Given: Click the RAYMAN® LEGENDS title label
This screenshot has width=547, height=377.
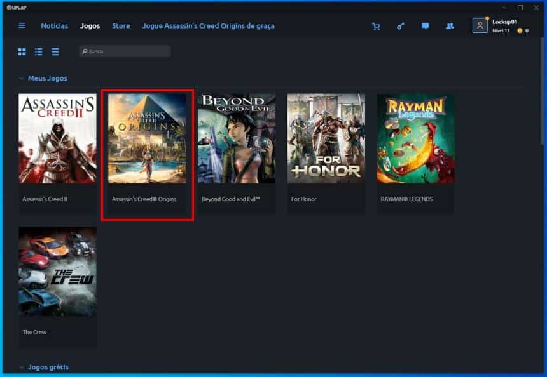Looking at the screenshot, I should pyautogui.click(x=406, y=199).
